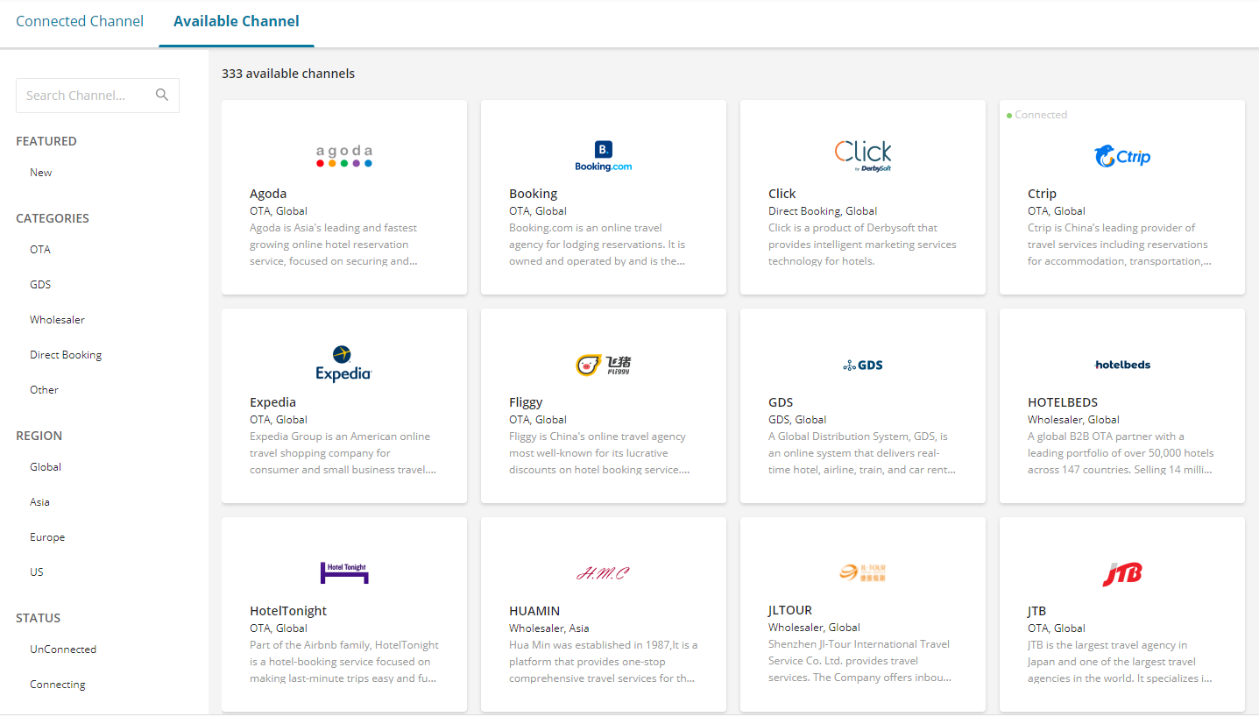Click the hotelbeds logo
Viewport: 1259px width, 717px height.
(x=1122, y=365)
